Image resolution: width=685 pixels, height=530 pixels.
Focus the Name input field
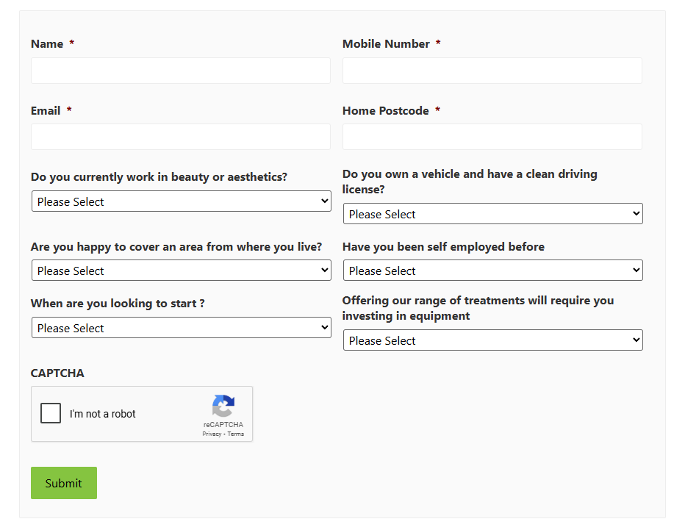point(181,71)
